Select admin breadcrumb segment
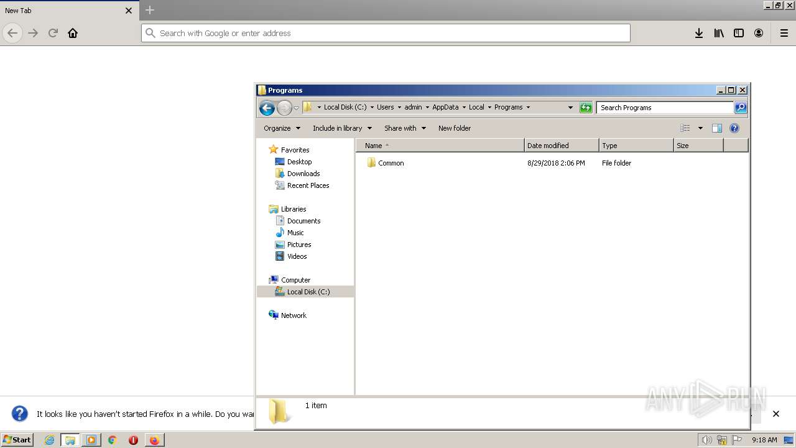Viewport: 796px width, 448px height. (x=413, y=107)
